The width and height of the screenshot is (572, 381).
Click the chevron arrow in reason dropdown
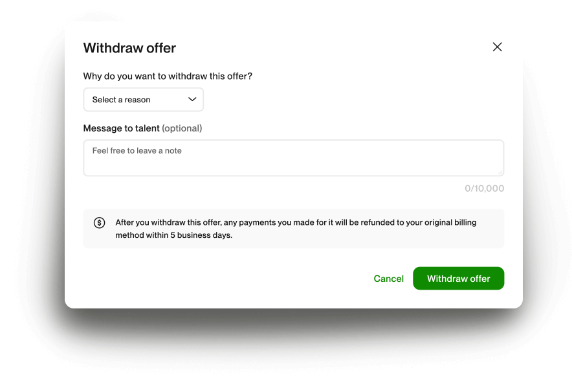[x=192, y=99]
